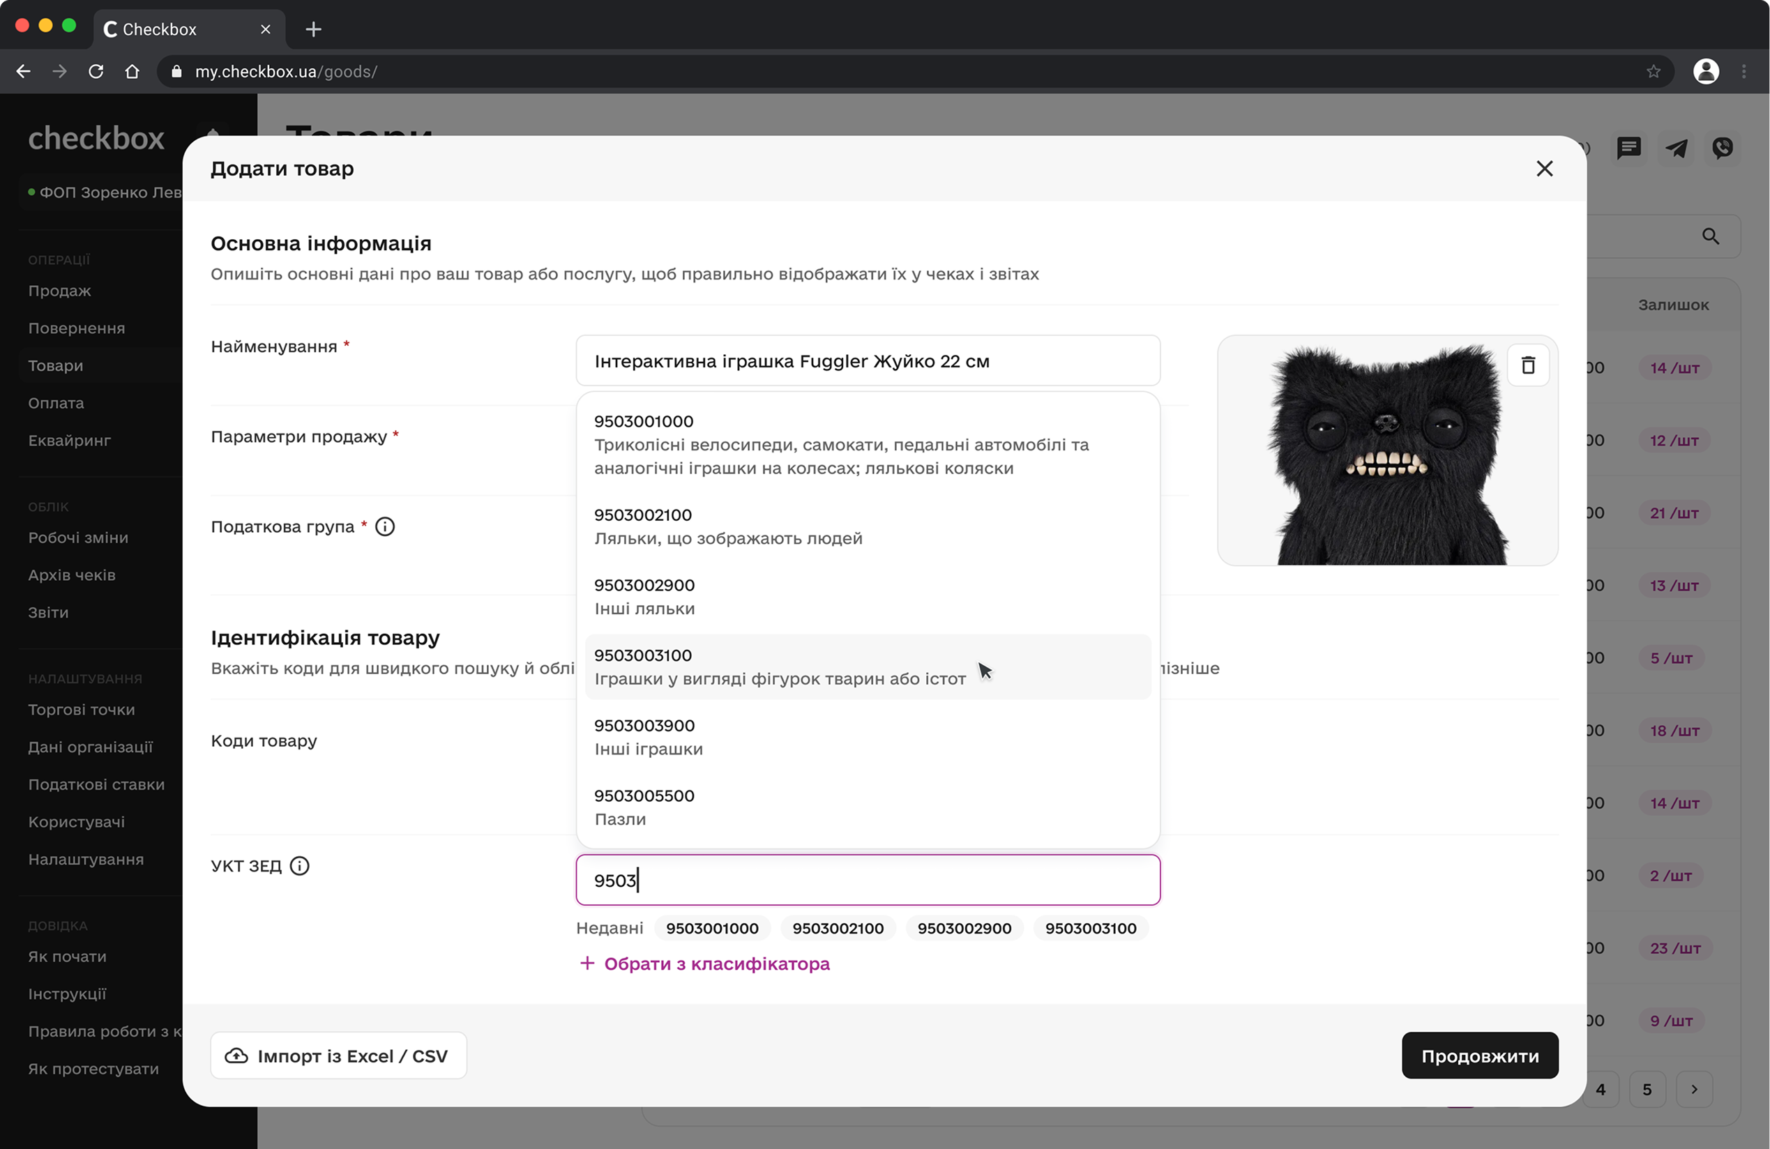Pick recent code chip 9503003100
Viewport: 1770px width, 1149px height.
[x=1090, y=928]
